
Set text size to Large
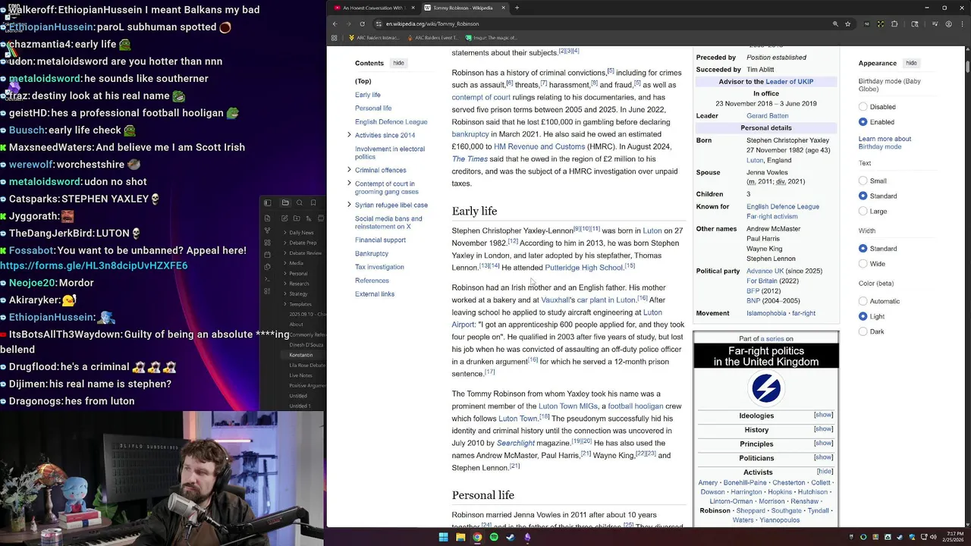[x=863, y=212]
